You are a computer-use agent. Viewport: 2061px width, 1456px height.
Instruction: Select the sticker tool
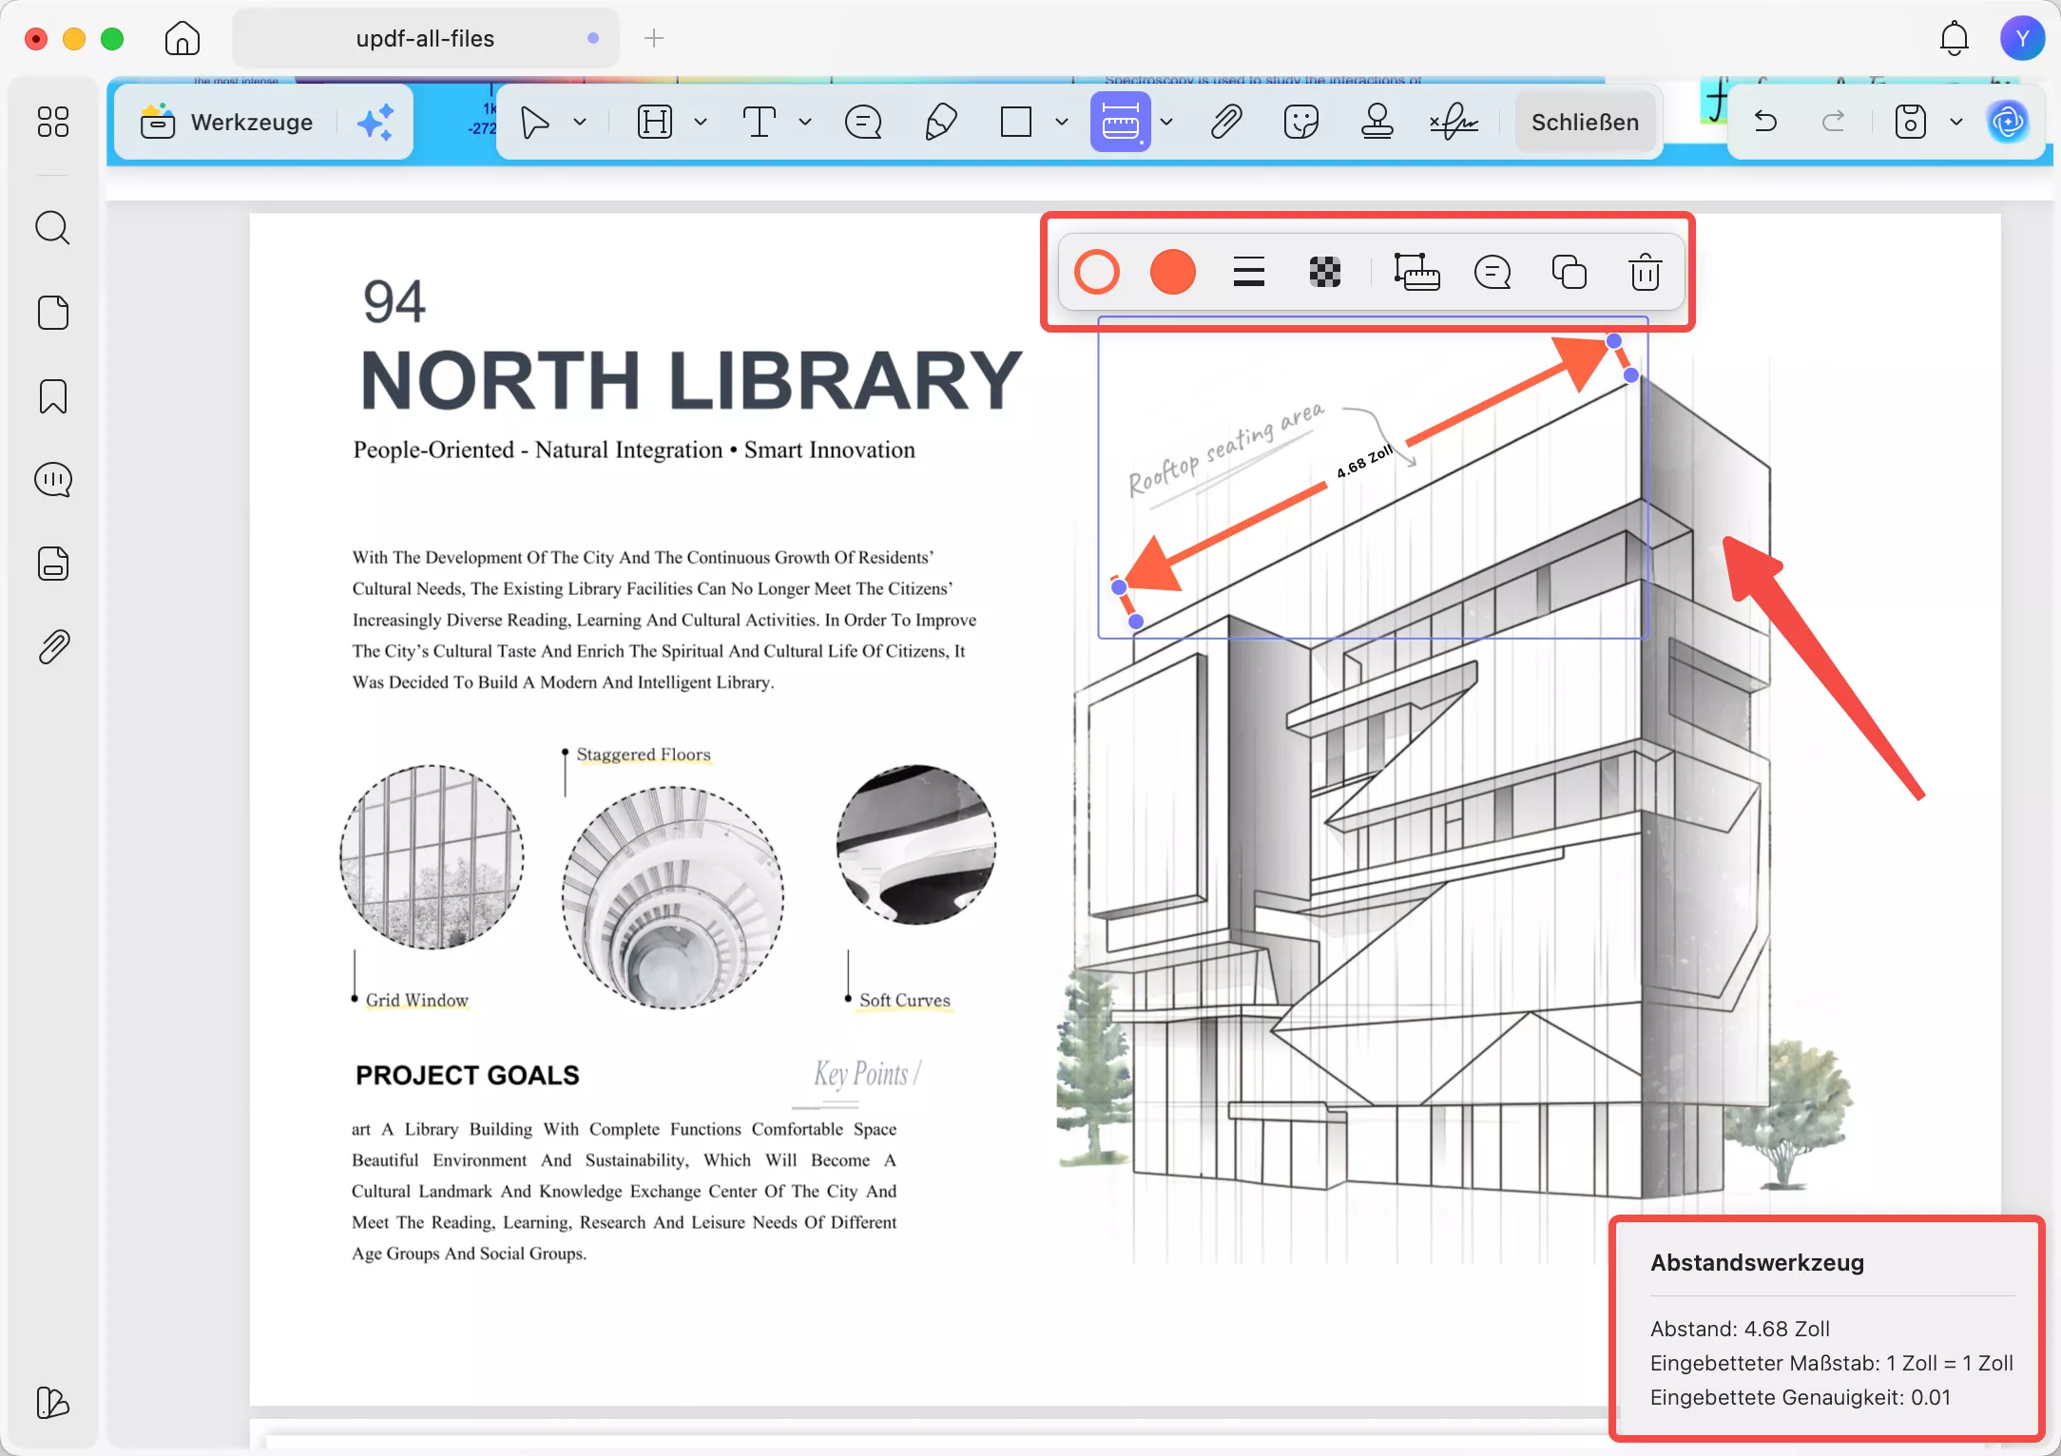[x=1300, y=122]
